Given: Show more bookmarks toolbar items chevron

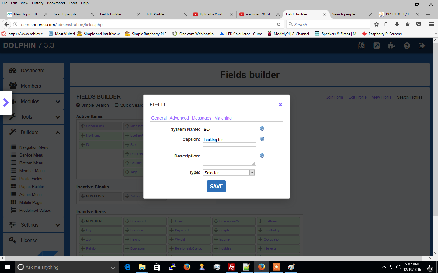Looking at the screenshot, I should coord(435,34).
